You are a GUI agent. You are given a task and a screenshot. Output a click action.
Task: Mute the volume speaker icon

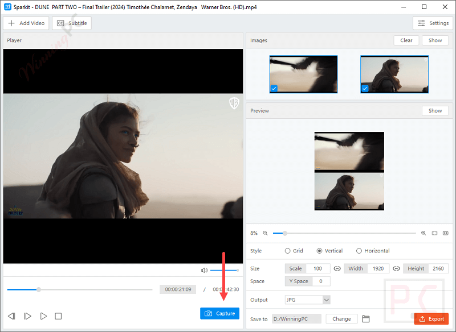coord(204,270)
